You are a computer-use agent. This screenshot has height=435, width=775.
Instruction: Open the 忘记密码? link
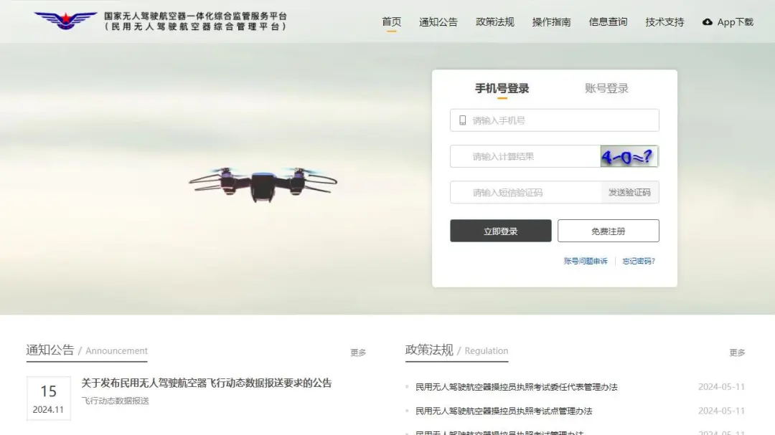tap(639, 261)
